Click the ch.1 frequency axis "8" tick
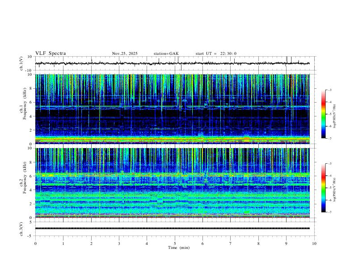Viewport: 354px width, 273px height. [x=31, y=88]
